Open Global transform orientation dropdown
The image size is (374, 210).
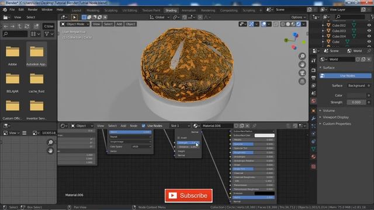[x=160, y=17]
